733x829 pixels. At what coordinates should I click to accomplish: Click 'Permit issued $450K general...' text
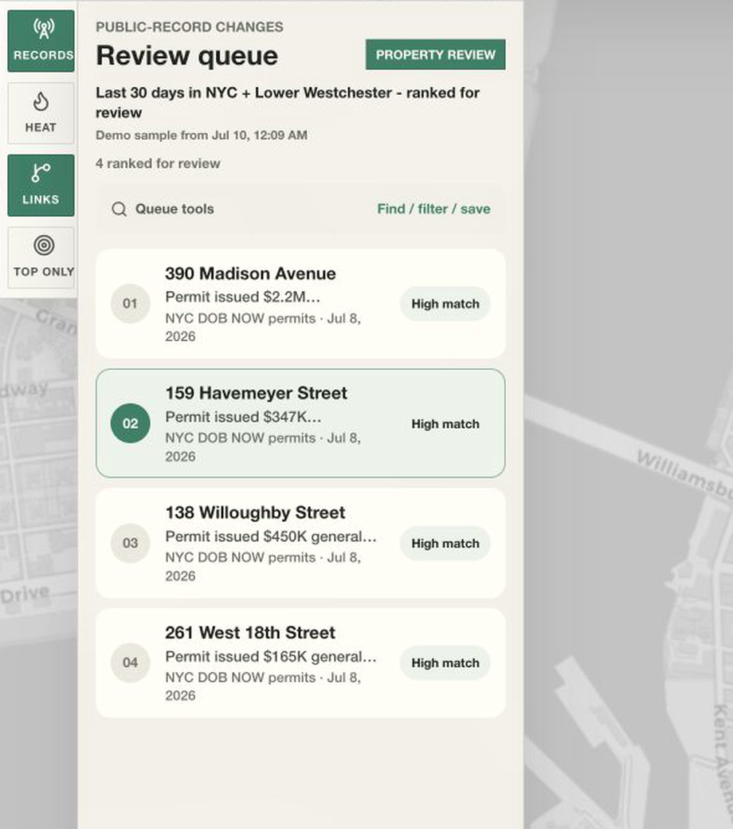click(271, 536)
